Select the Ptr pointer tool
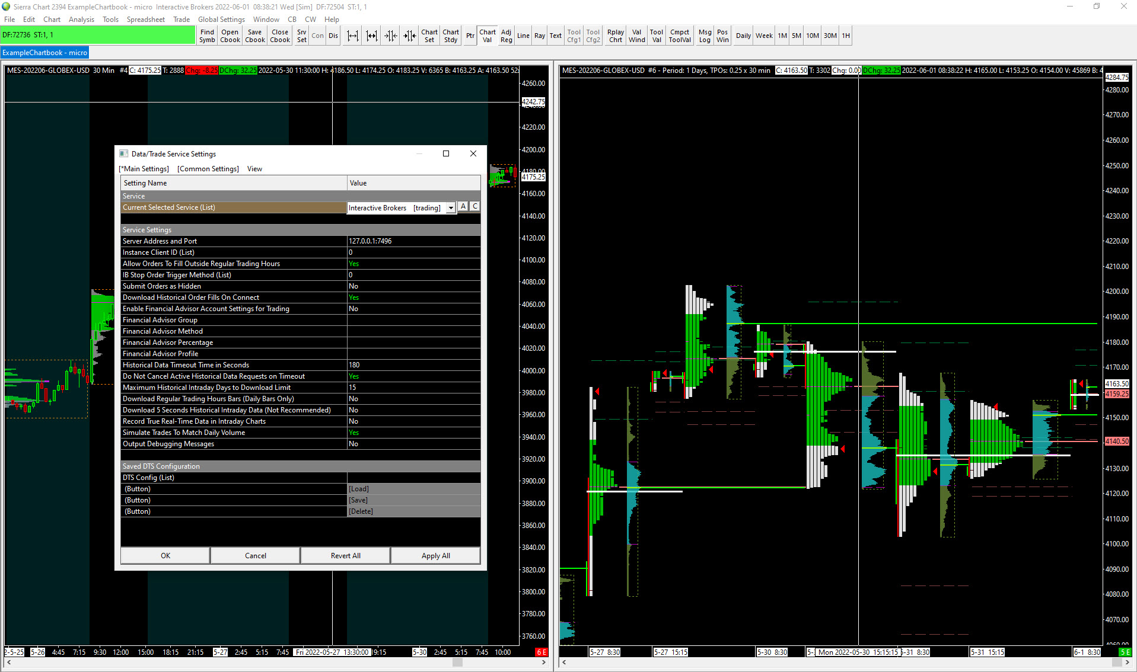This screenshot has width=1137, height=672. click(470, 36)
